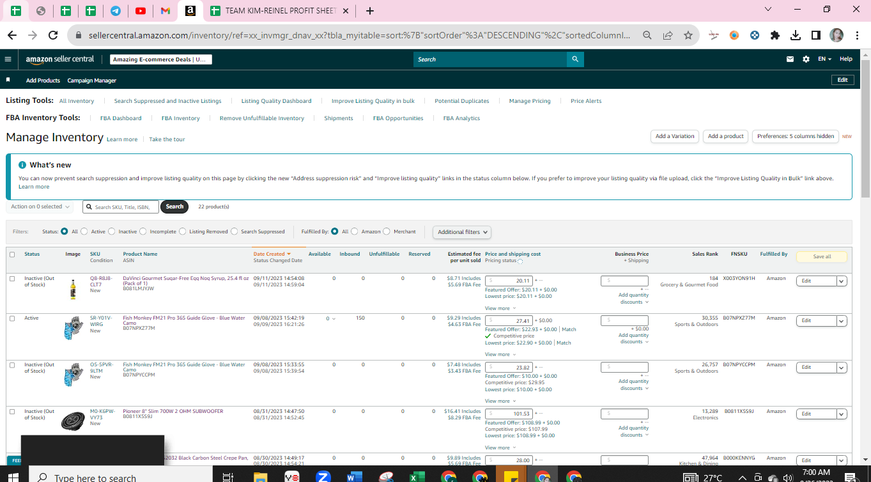871x482 pixels.
Task: Expand 'Add quantity discounts' for DaVinci row
Action: 634,299
